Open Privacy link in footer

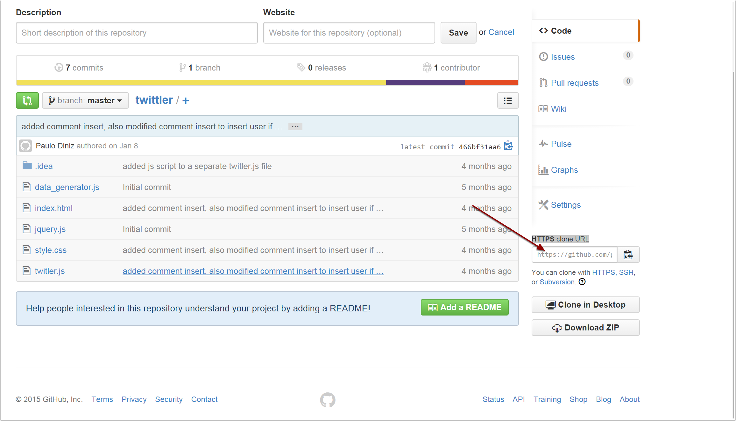(x=134, y=399)
